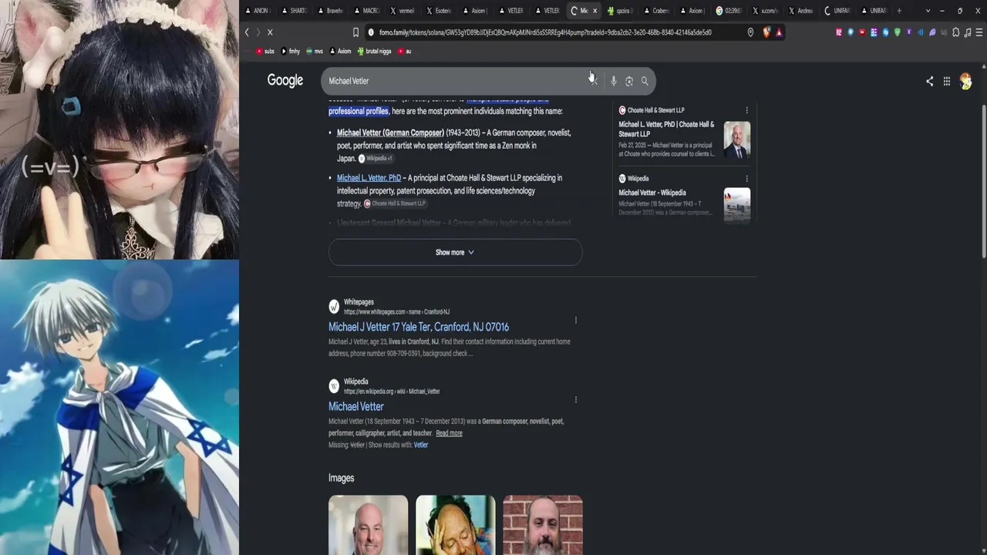Image resolution: width=987 pixels, height=555 pixels.
Task: Share the search results page
Action: click(929, 81)
